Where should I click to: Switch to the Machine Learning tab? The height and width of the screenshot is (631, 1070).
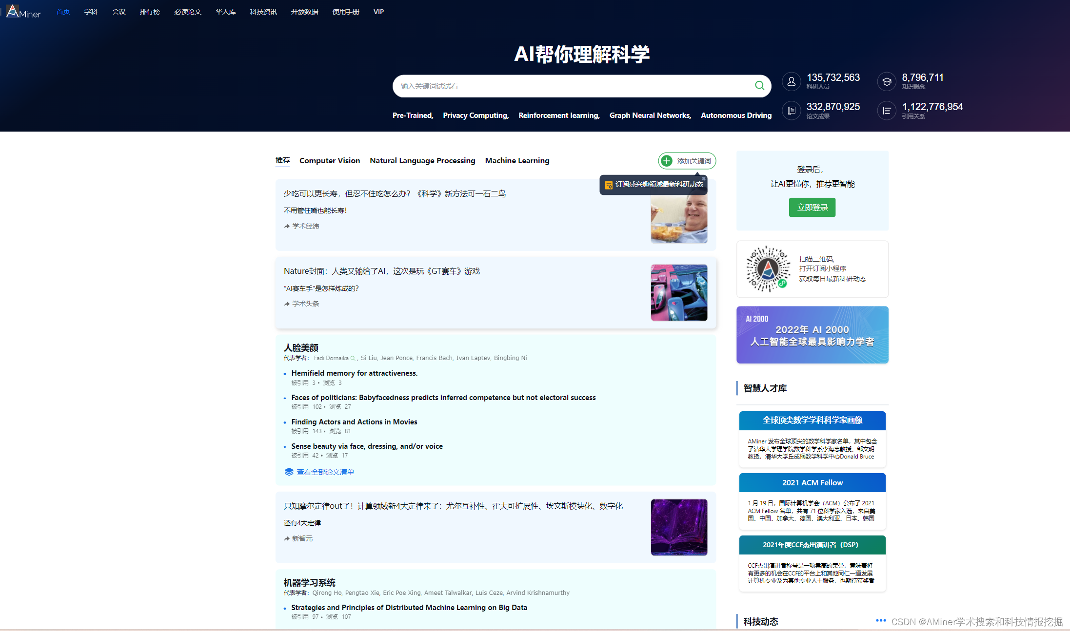tap(517, 160)
